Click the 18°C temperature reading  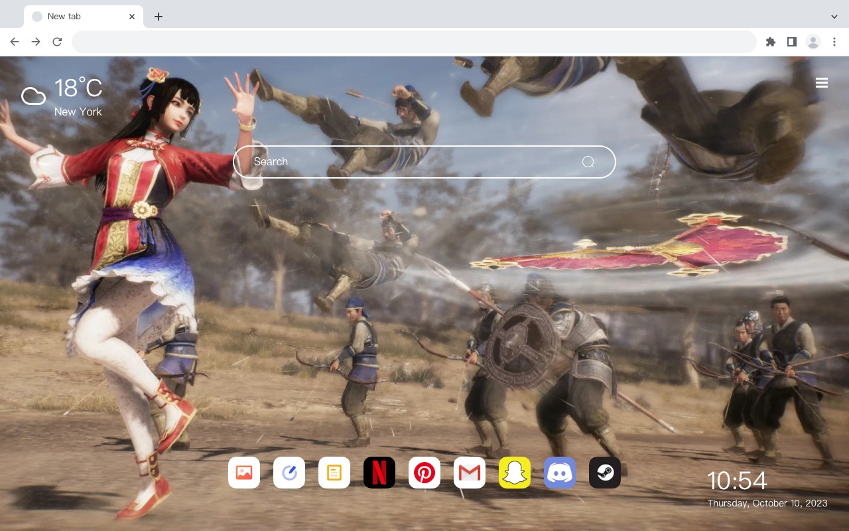click(78, 88)
